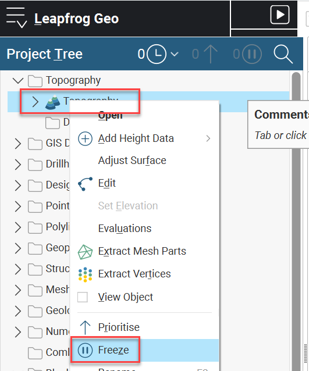The image size is (309, 371).
Task: Click Evaluations in the context menu
Action: (125, 229)
